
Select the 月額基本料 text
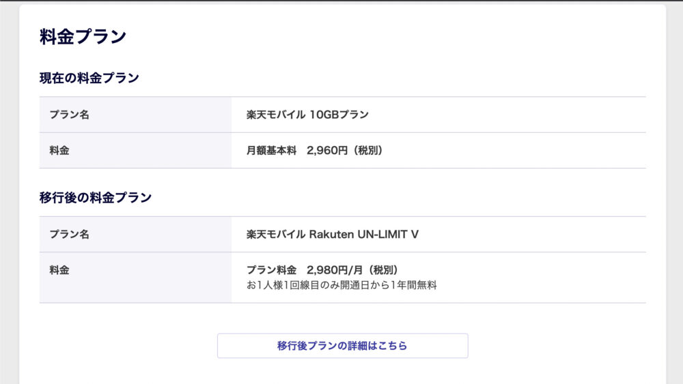[x=271, y=151]
